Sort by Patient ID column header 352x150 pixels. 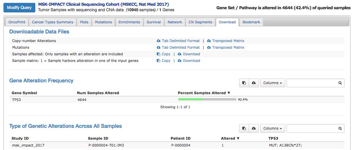point(181,138)
